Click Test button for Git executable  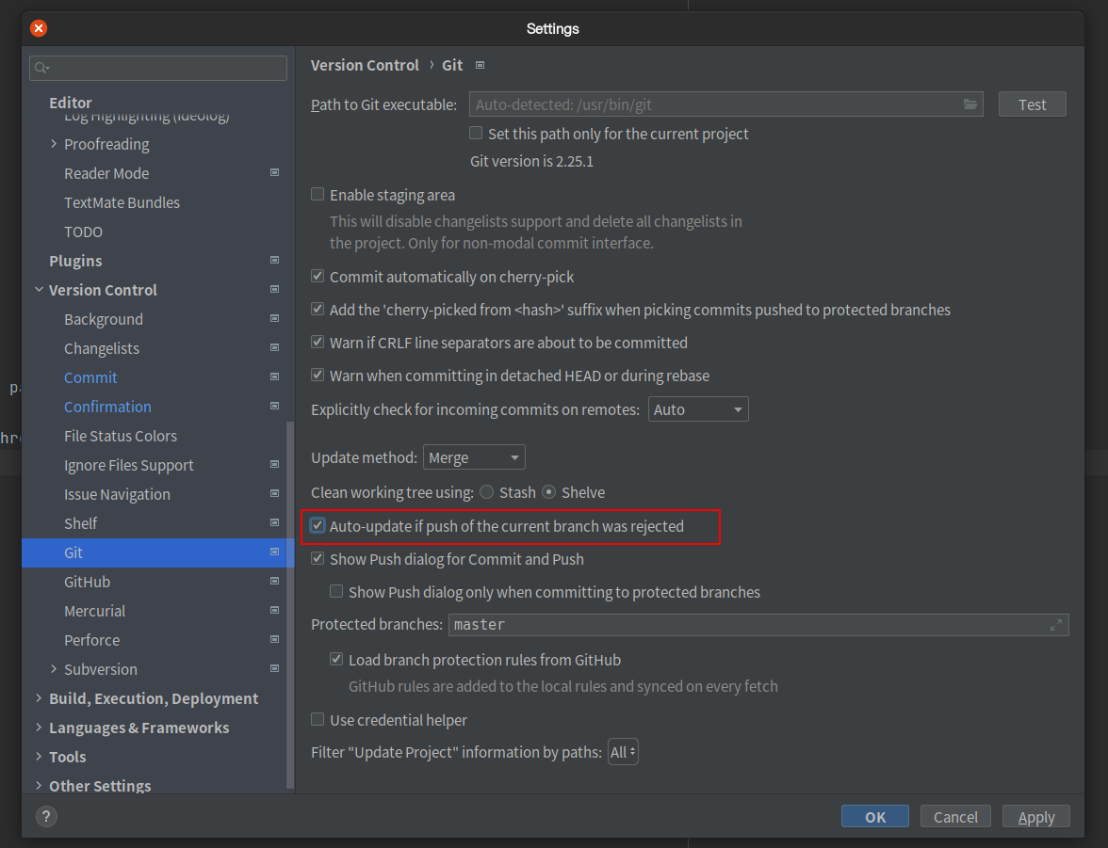click(x=1032, y=104)
